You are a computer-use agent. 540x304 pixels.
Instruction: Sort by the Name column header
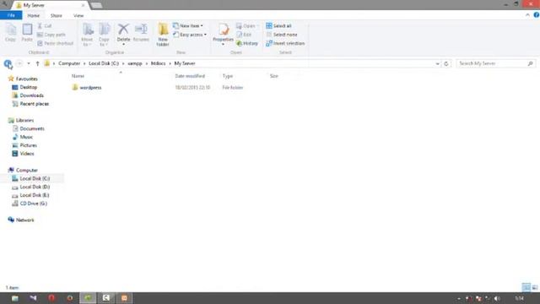(x=78, y=76)
